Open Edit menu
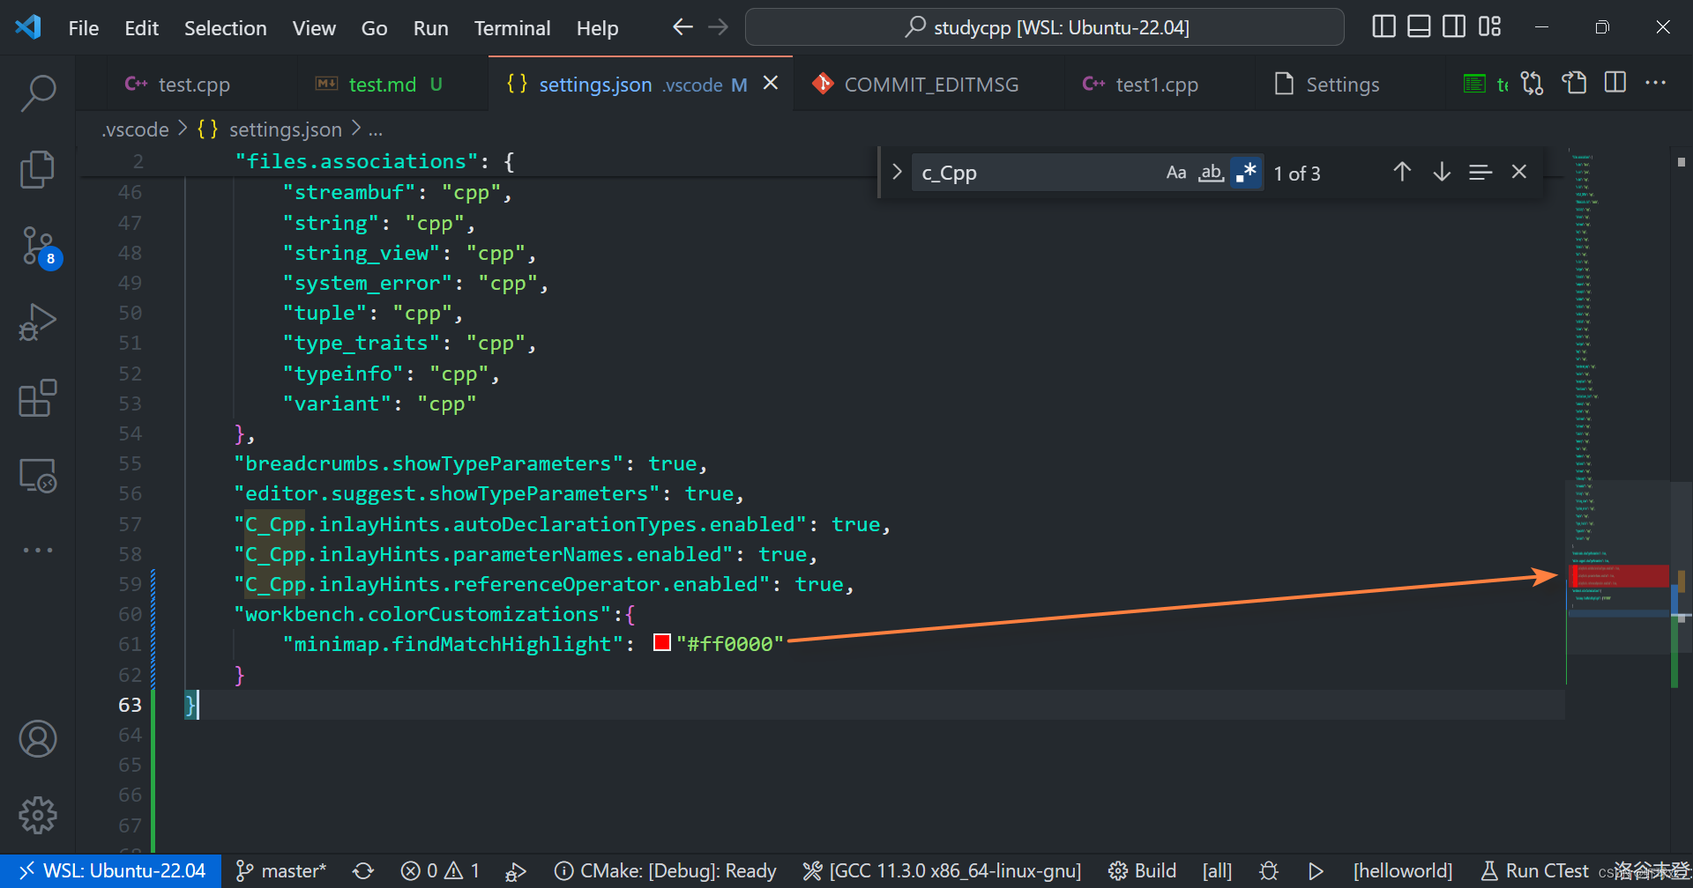This screenshot has width=1693, height=888. (141, 28)
